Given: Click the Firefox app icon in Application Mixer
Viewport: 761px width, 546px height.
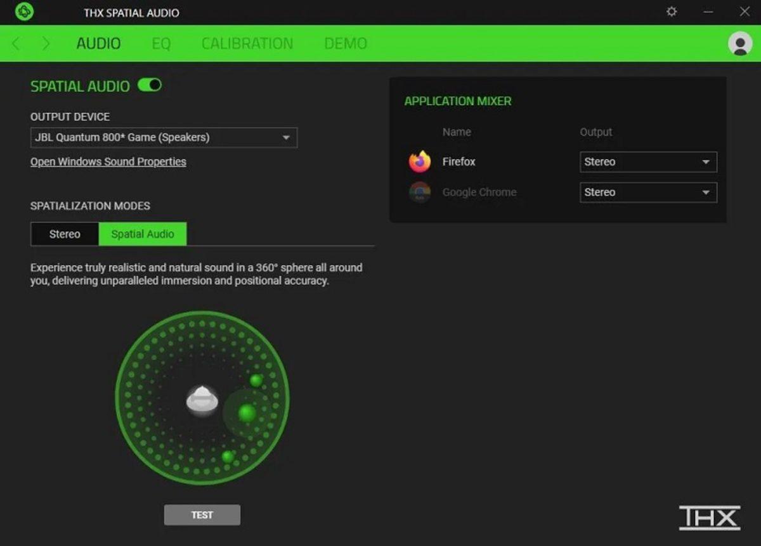Looking at the screenshot, I should [420, 162].
